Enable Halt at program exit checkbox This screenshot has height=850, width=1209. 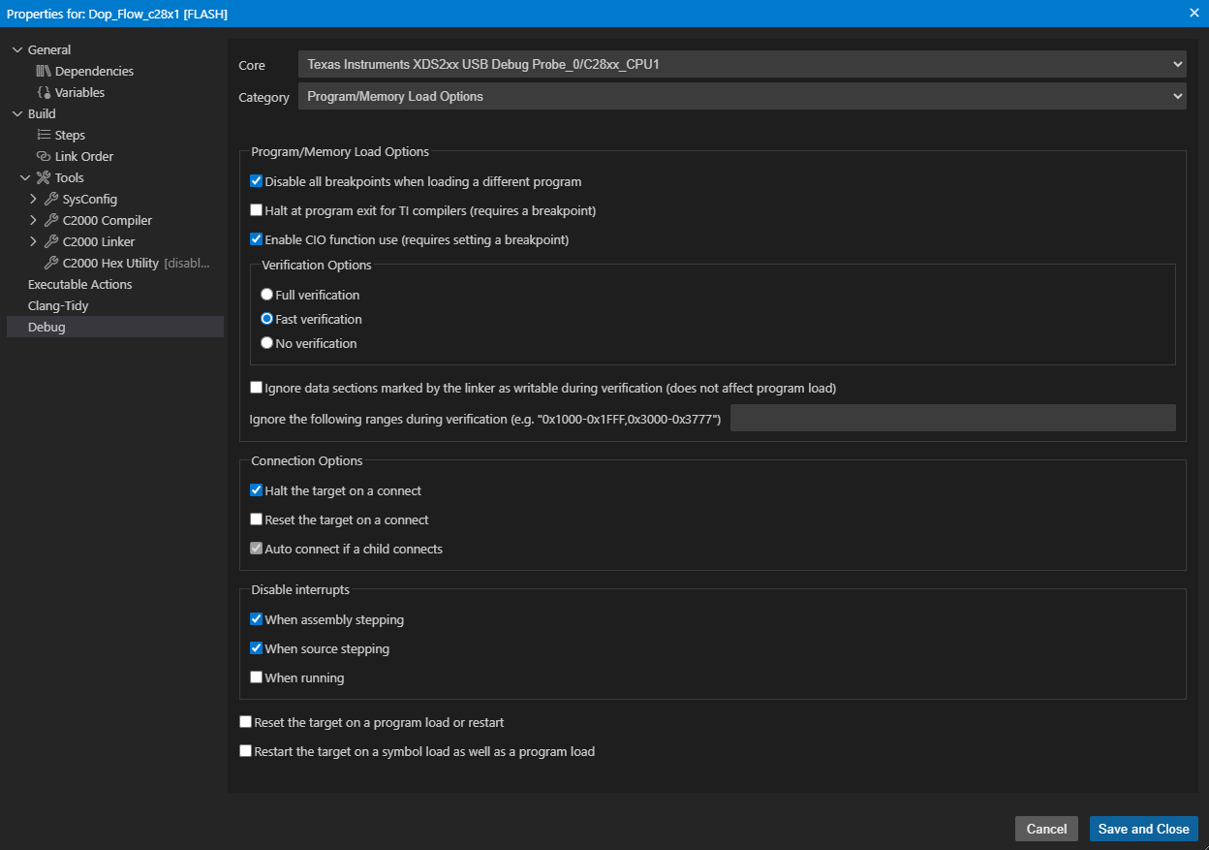click(x=257, y=210)
